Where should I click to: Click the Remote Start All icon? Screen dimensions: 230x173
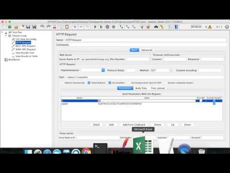pos(122,27)
